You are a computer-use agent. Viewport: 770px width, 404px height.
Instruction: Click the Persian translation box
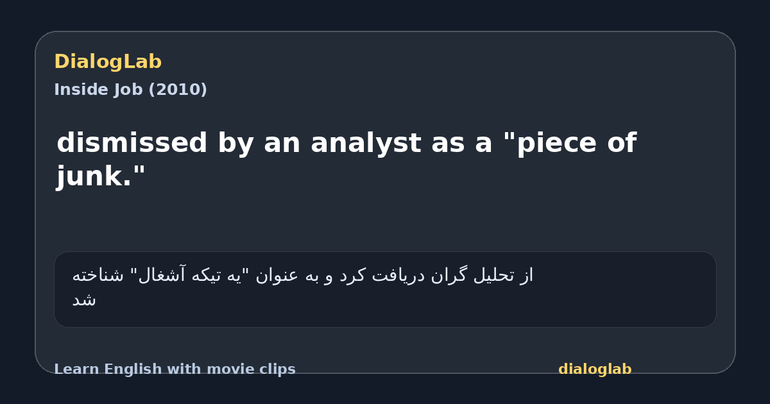click(385, 289)
